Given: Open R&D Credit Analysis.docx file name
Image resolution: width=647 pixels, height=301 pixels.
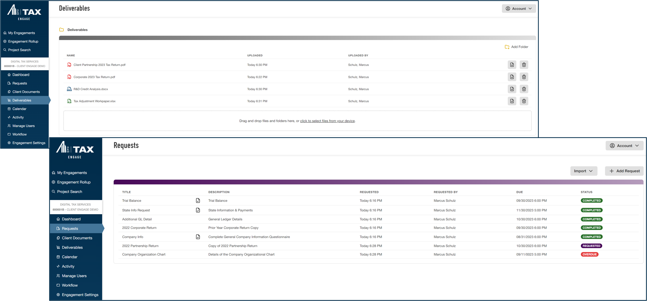Looking at the screenshot, I should (x=91, y=89).
